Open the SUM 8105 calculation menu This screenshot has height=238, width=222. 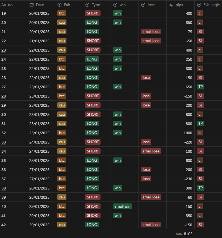point(184,234)
